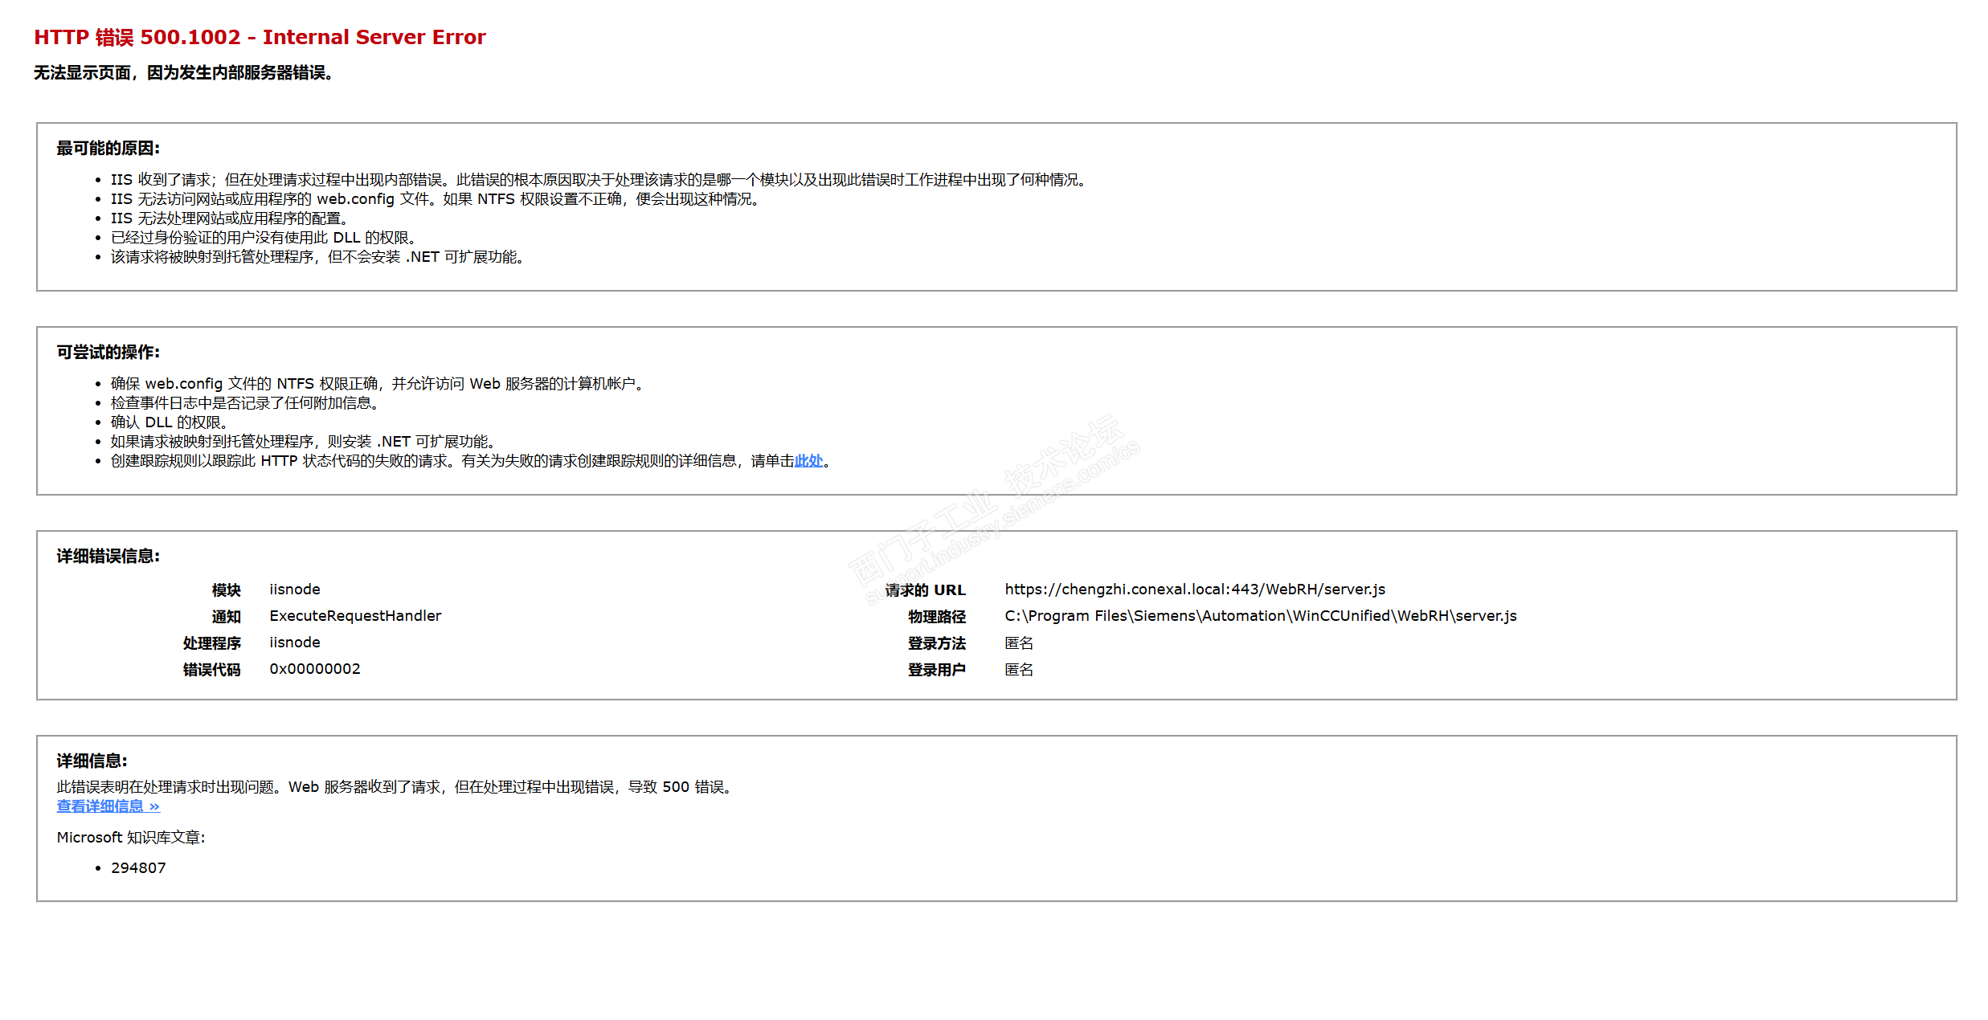
Task: Click the '匿名' value beside 登录方法
Action: (1018, 643)
